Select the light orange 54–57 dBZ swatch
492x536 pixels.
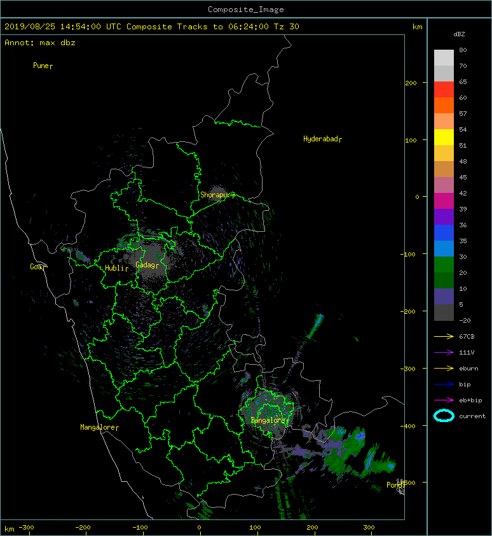point(444,122)
